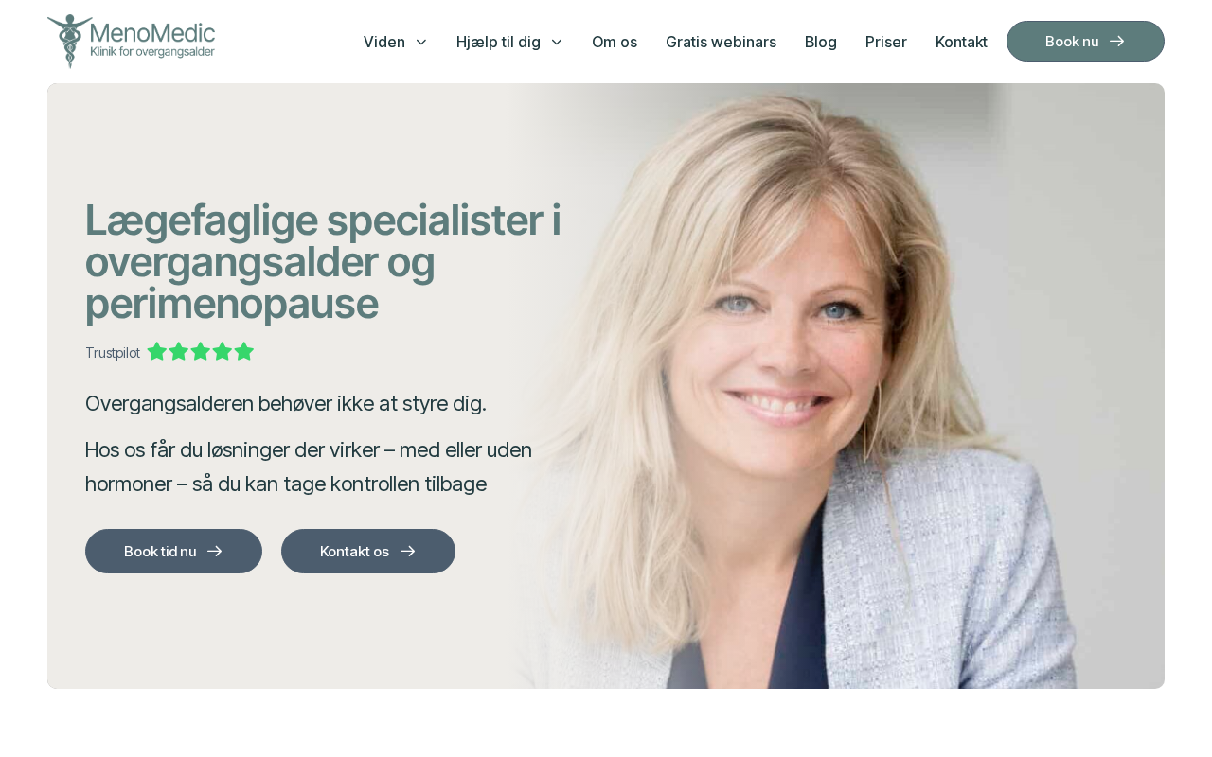Click the first green Trustpilot star
The image size is (1212, 757).
[x=157, y=352]
